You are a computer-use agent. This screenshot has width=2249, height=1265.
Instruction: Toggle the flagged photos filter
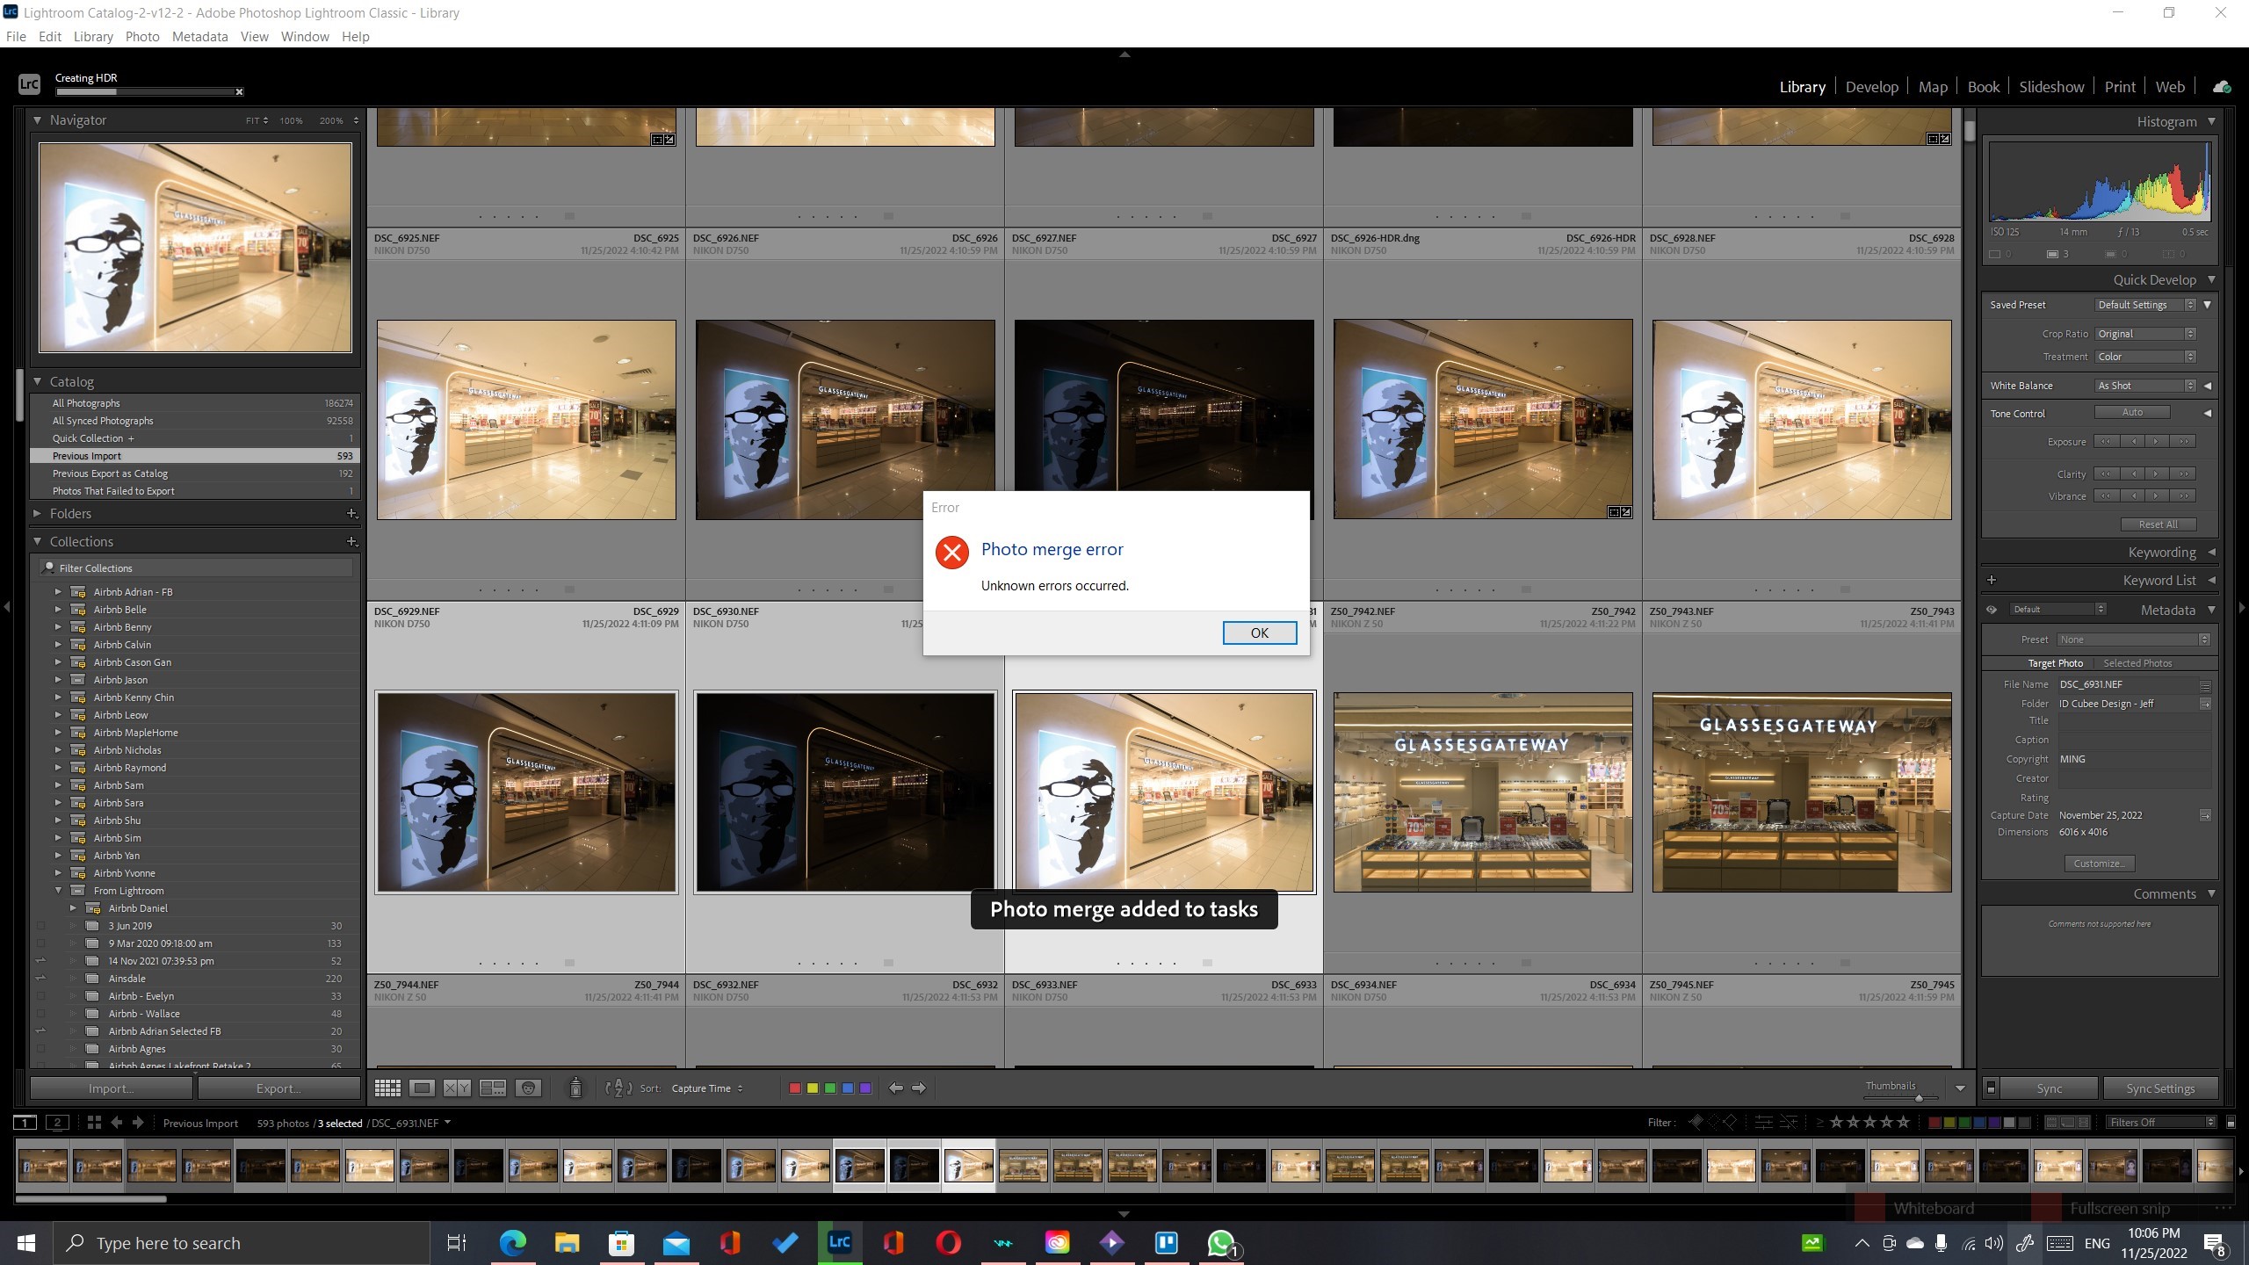tap(1696, 1122)
